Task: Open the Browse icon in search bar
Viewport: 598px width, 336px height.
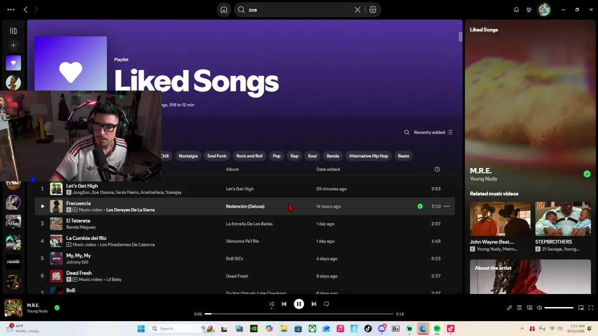Action: point(373,10)
